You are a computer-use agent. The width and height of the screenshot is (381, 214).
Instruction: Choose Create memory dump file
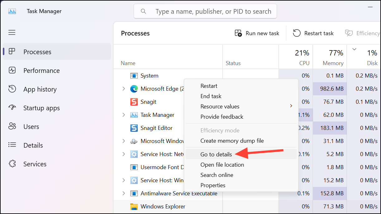click(x=241, y=141)
